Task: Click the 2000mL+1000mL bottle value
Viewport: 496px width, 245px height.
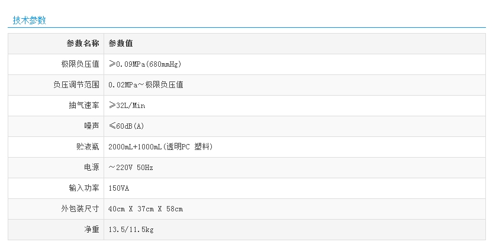Action: point(160,146)
